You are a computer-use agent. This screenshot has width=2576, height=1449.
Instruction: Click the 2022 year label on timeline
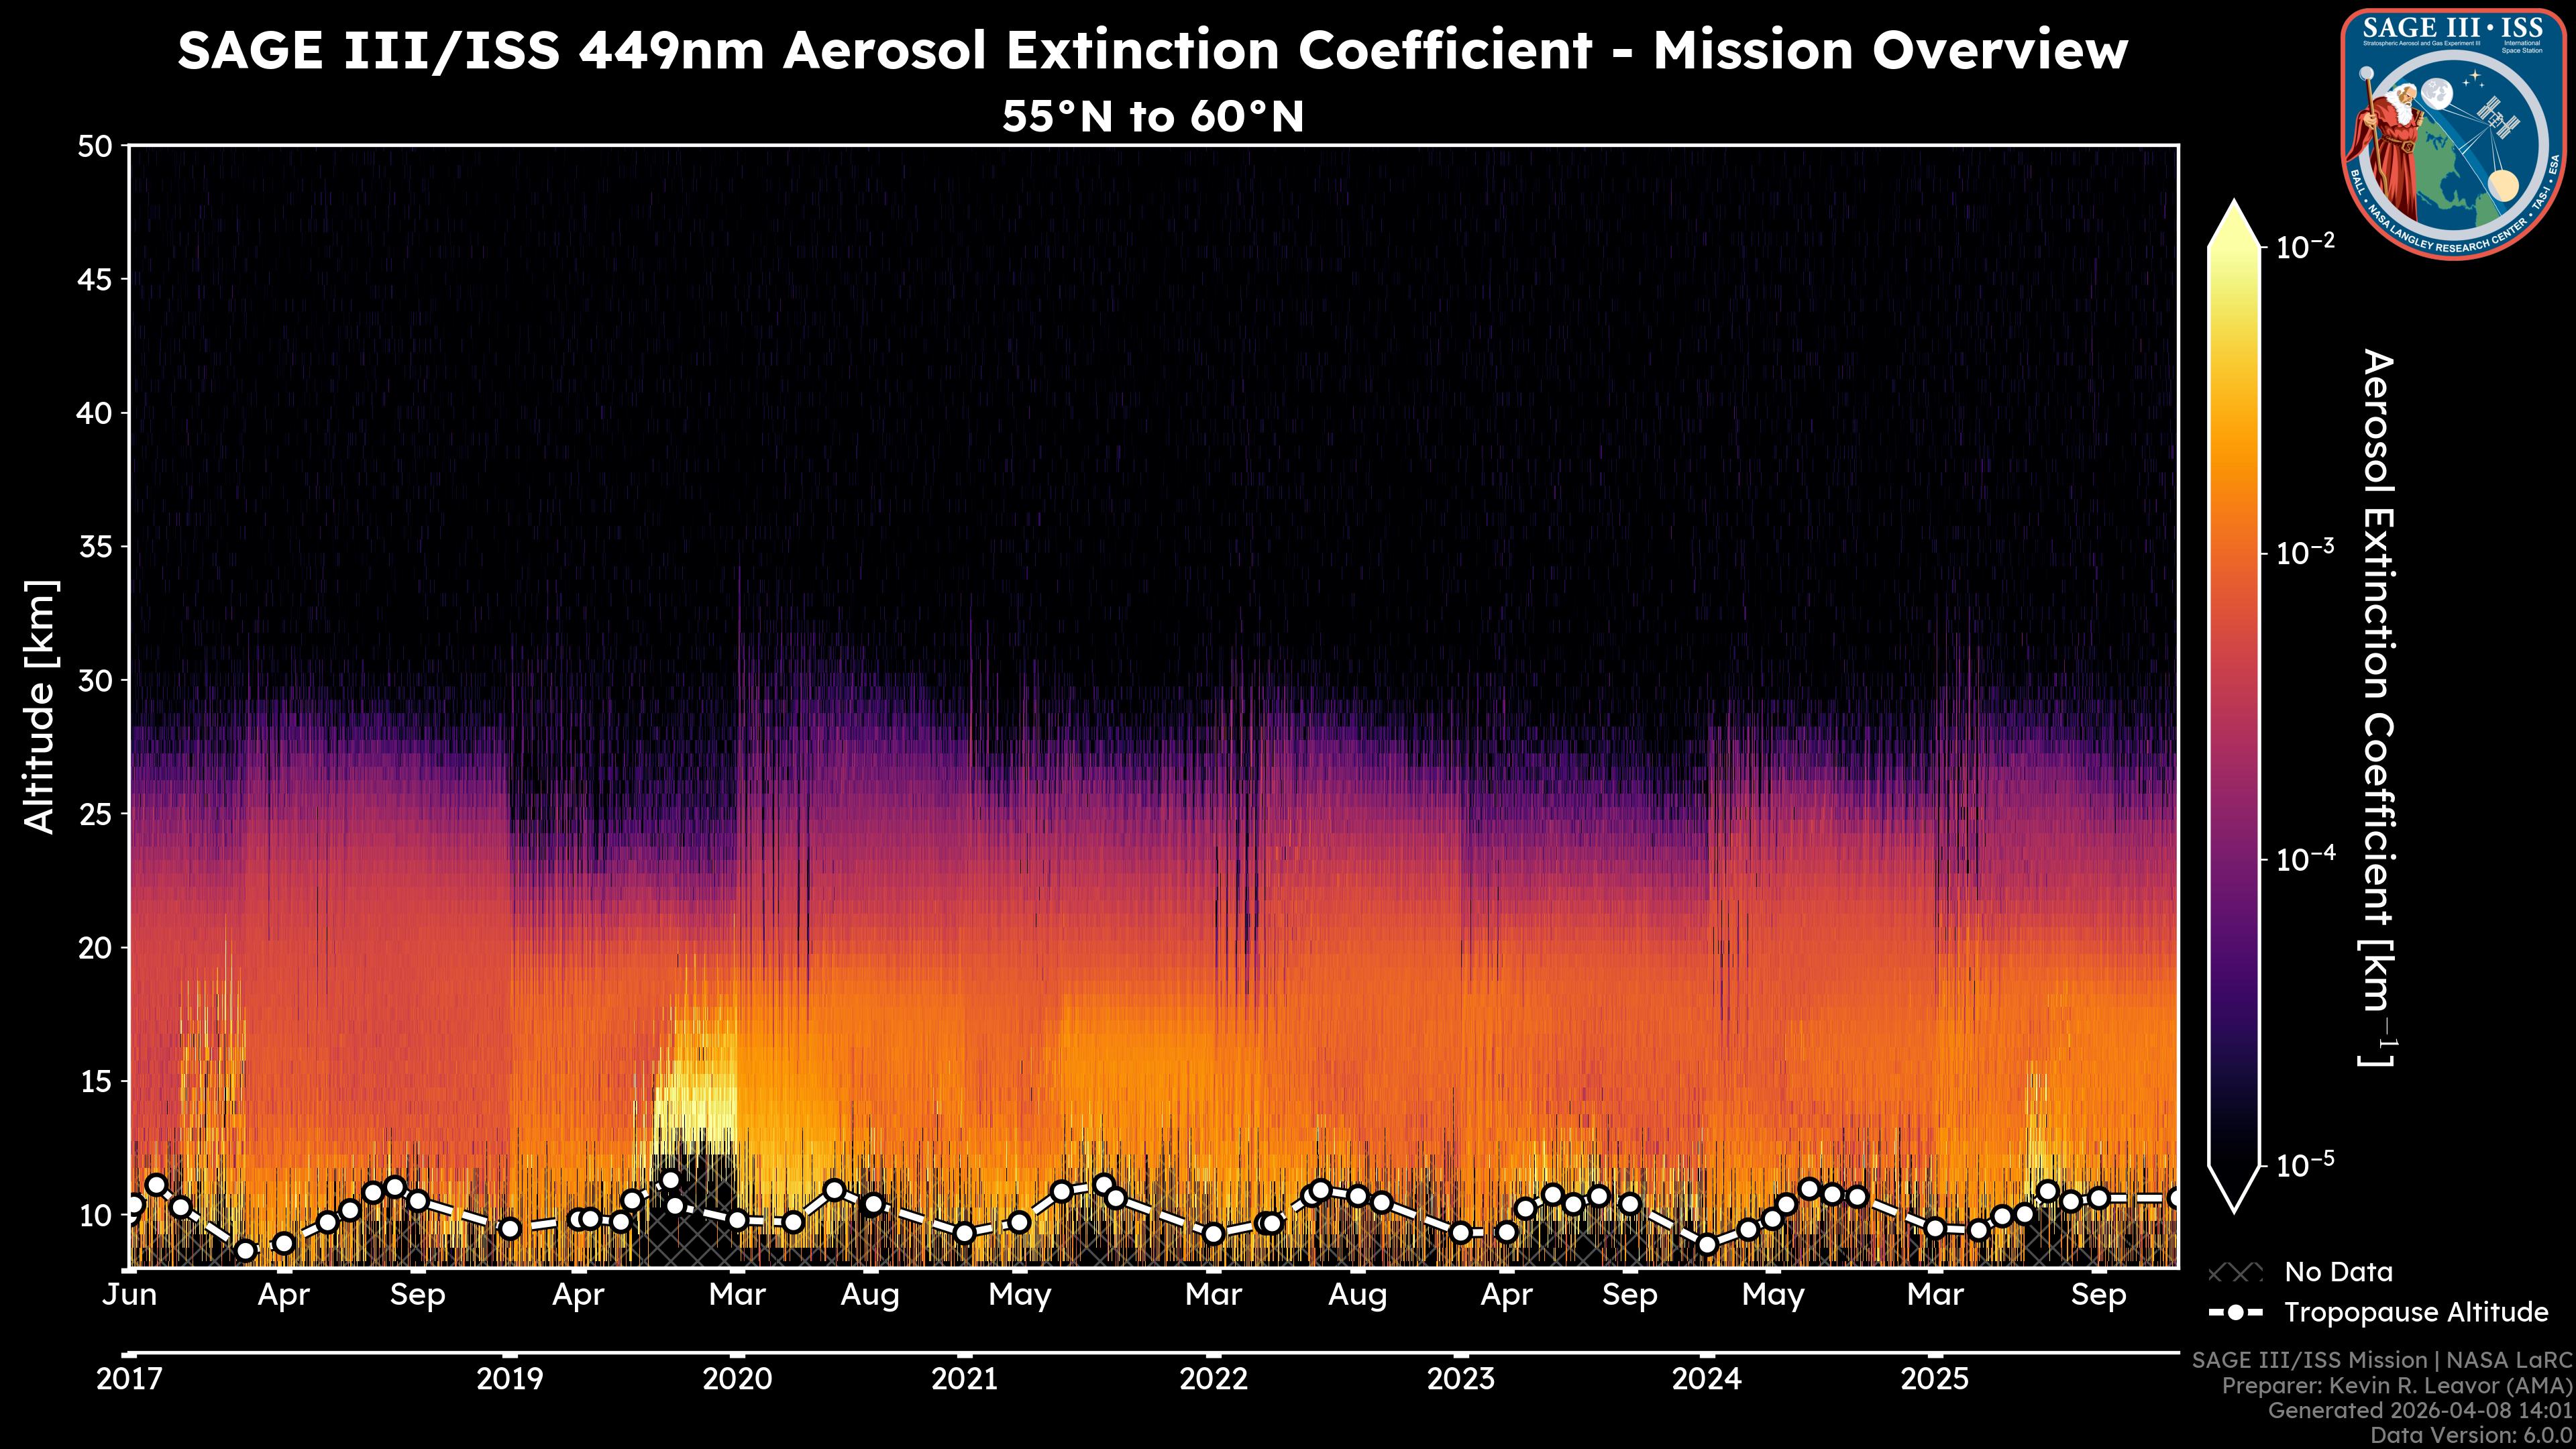1214,1380
